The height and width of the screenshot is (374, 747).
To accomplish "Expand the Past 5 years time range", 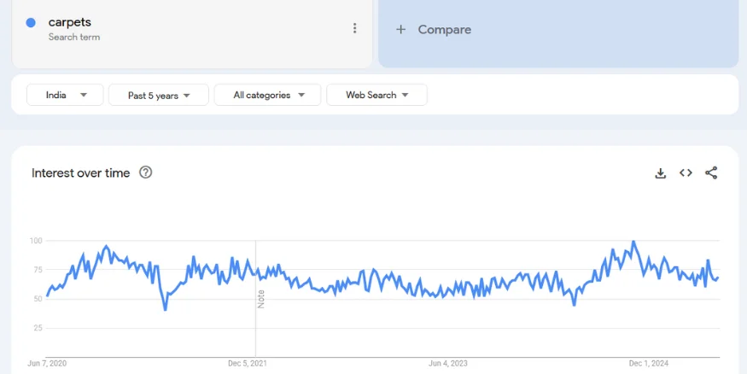I will tap(158, 95).
